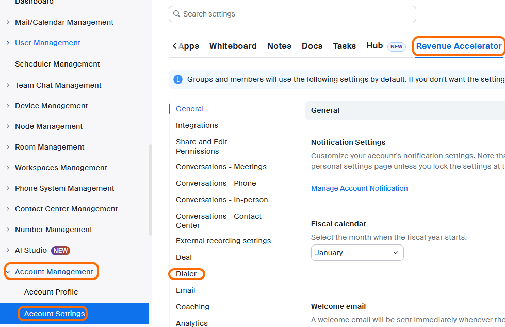Click the blue info icon in banner
Screen dimensions: 505x327
click(x=178, y=79)
